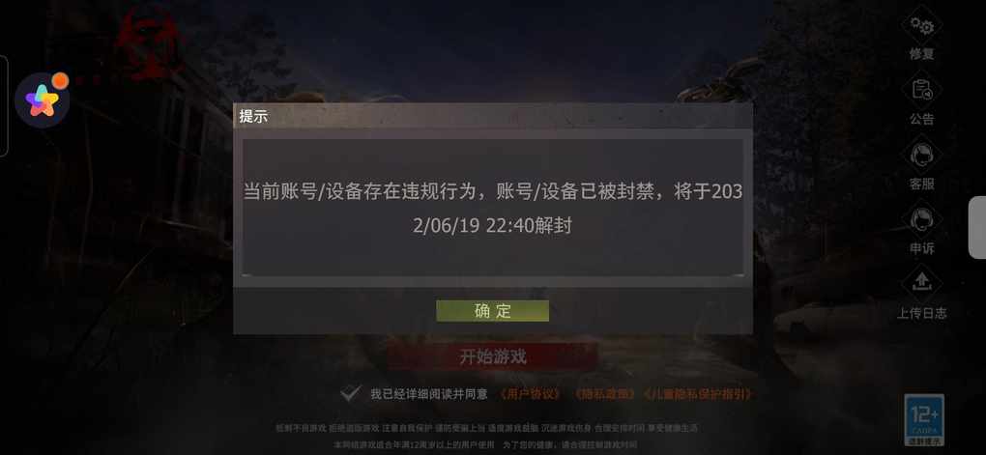Tap the 12+ CADPA age rating badge
Screen dimensions: 986x455
[924, 420]
